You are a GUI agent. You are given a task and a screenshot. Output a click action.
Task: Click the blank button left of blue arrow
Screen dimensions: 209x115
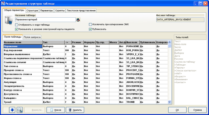[x=6, y=110]
